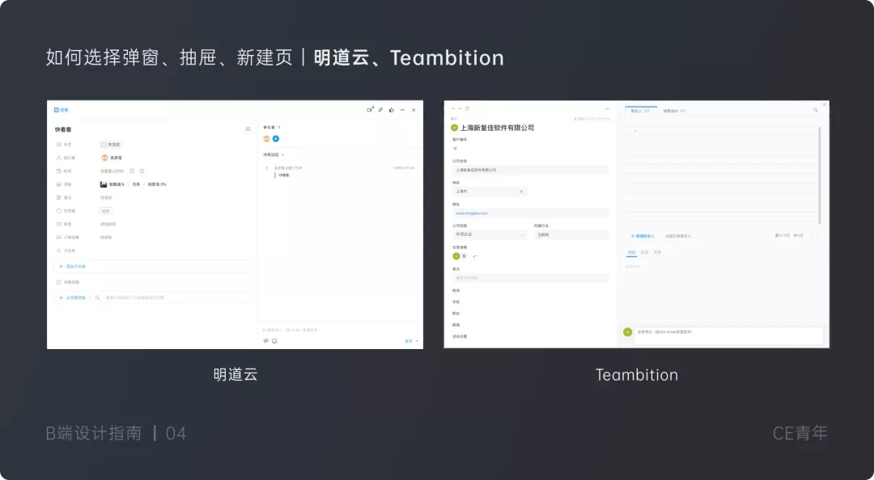Click the 新建联系人 link to create a contact
The image size is (874, 480).
coord(644,235)
